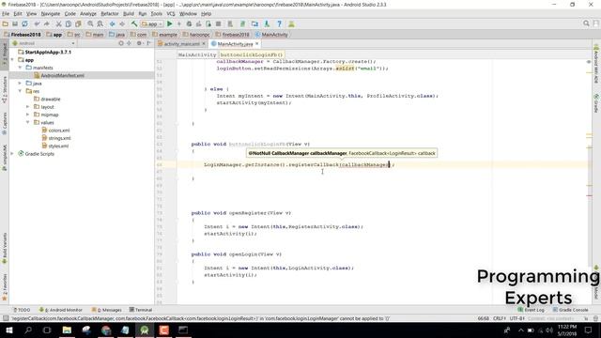Collapse the manifests folder arrow

pyautogui.click(x=20, y=68)
